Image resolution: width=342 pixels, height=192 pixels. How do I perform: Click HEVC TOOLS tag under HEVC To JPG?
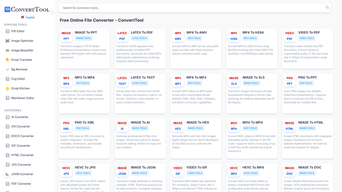83,173
